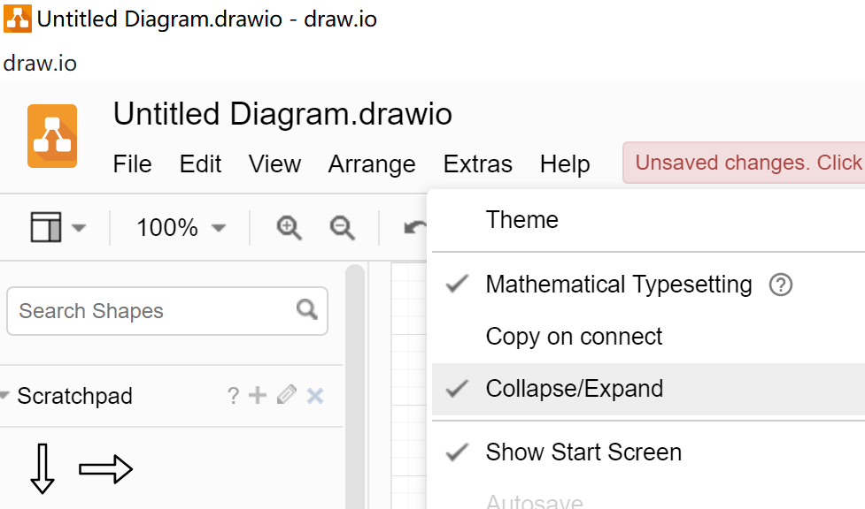Close the open Extras menu
This screenshot has width=865, height=509.
[478, 164]
